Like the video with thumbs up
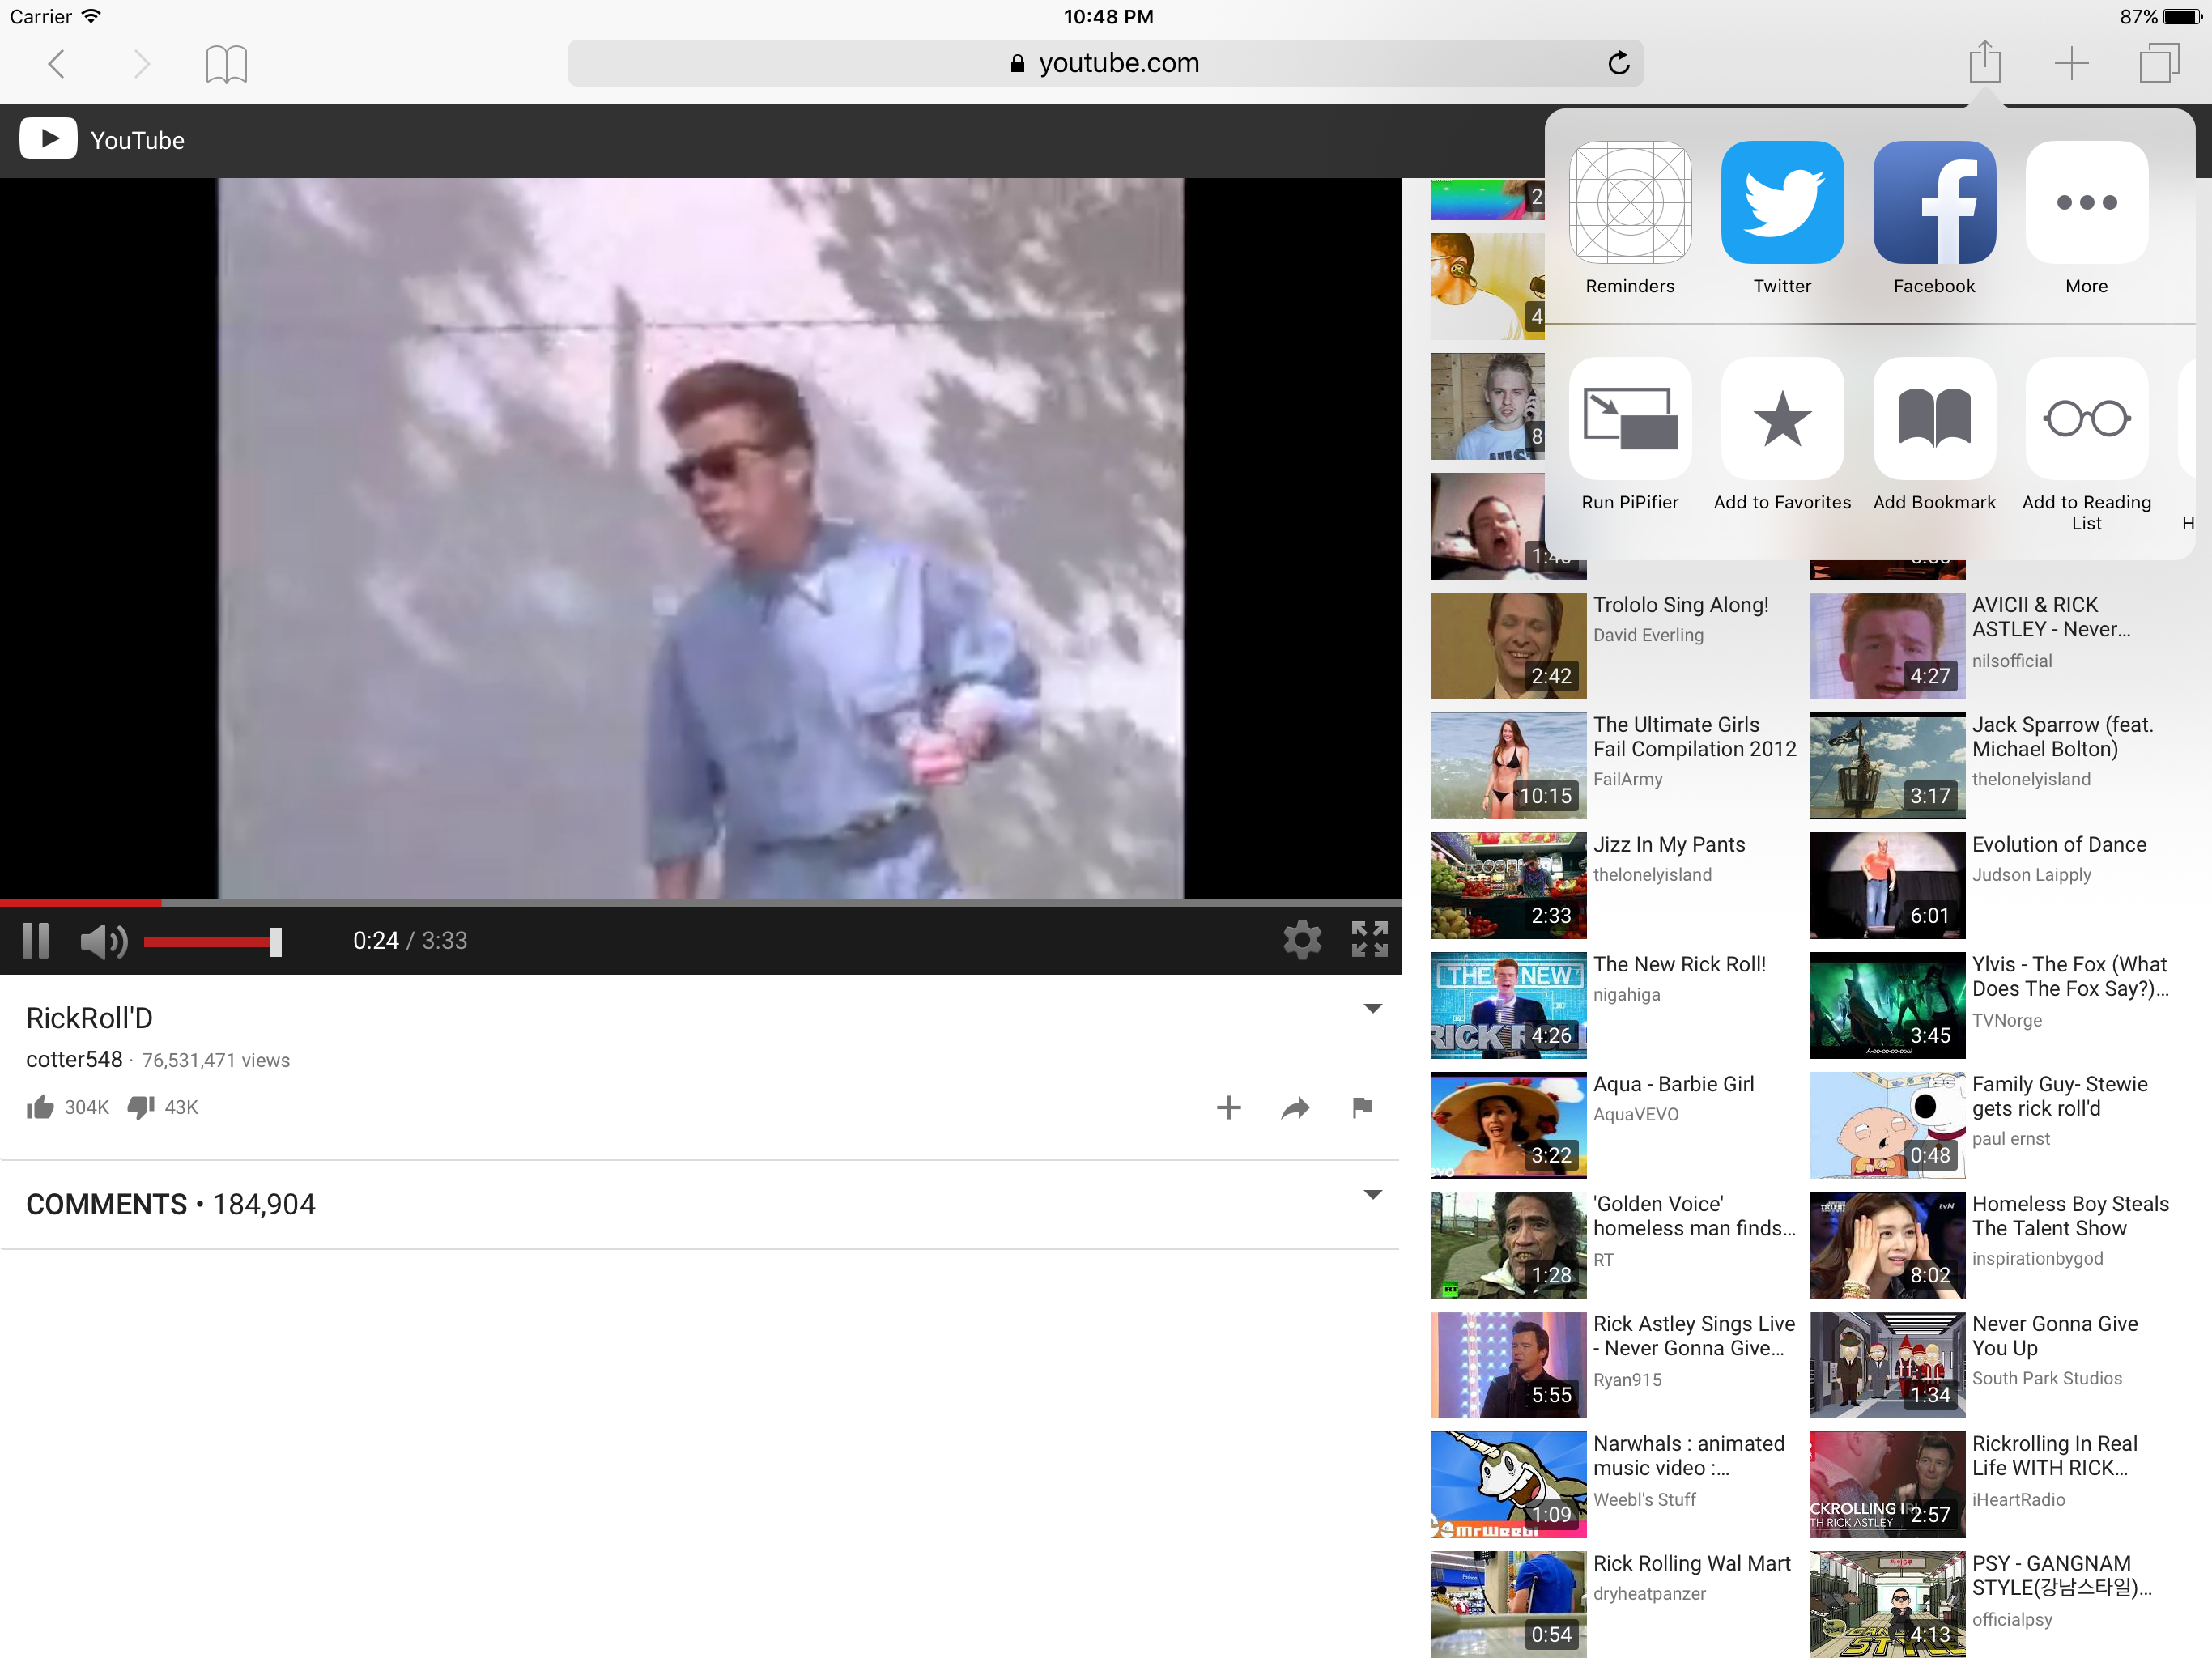The height and width of the screenshot is (1658, 2212). pos(40,1107)
